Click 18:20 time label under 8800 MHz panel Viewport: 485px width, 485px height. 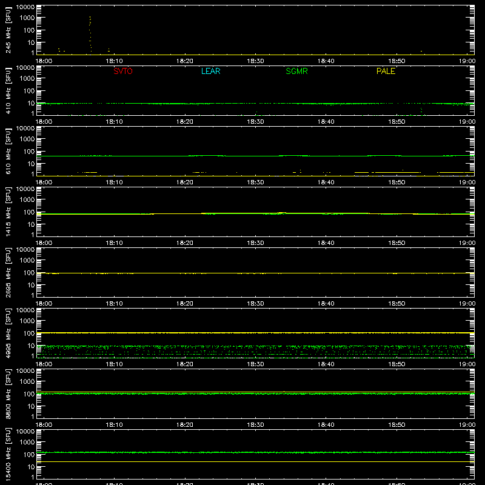(185, 425)
